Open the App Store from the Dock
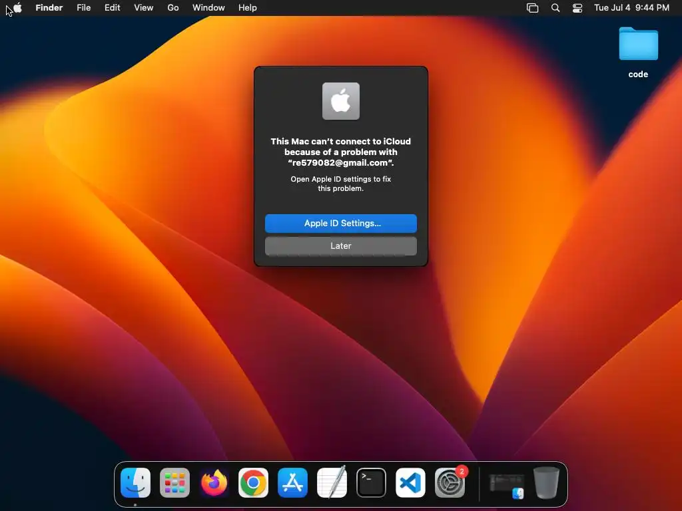This screenshot has width=682, height=511. [x=293, y=483]
